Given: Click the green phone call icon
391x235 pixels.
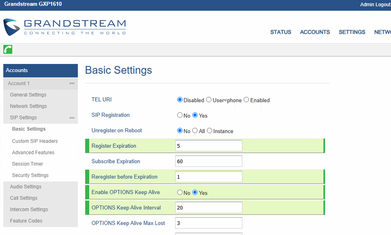Looking at the screenshot, I should [8, 49].
